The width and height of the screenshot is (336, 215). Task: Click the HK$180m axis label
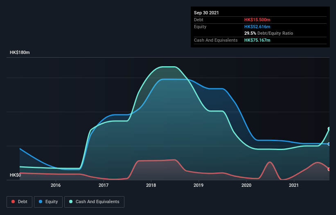[x=20, y=52]
